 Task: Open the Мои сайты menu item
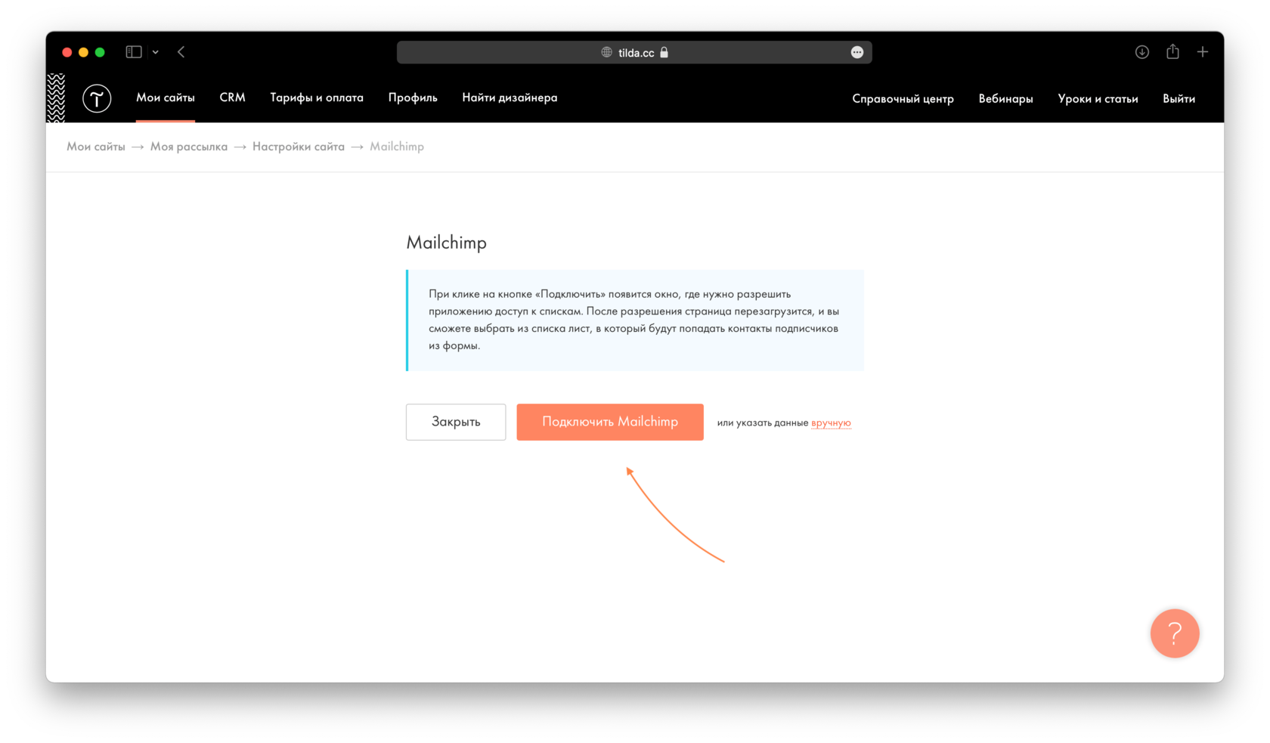[166, 98]
